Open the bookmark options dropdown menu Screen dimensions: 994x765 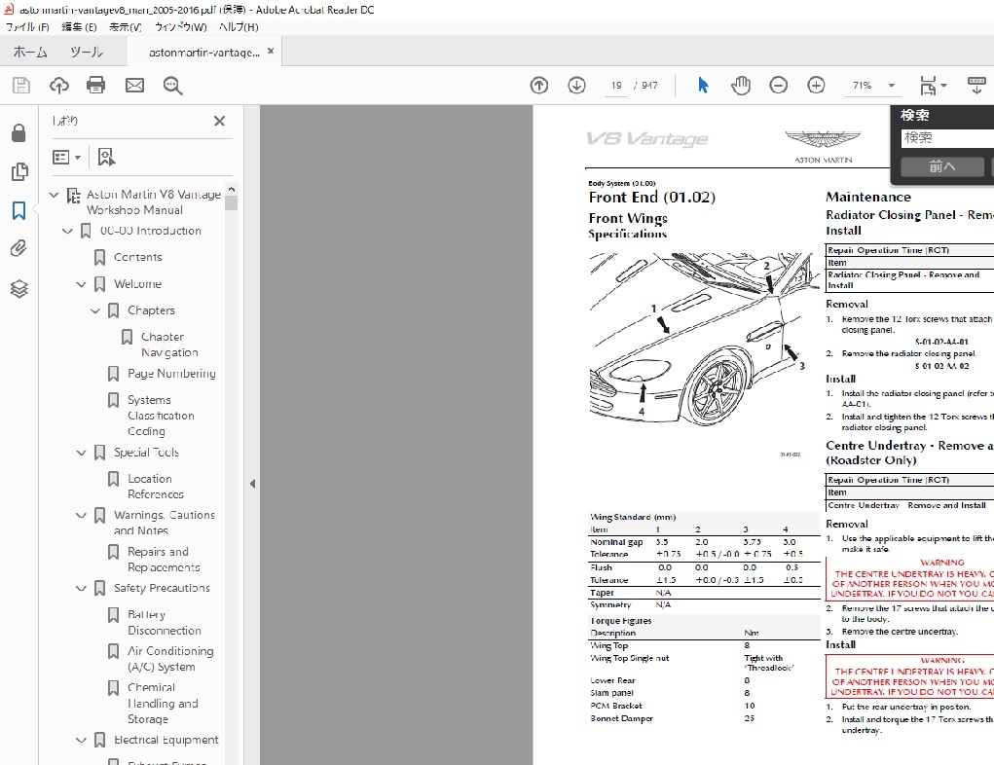pyautogui.click(x=64, y=156)
